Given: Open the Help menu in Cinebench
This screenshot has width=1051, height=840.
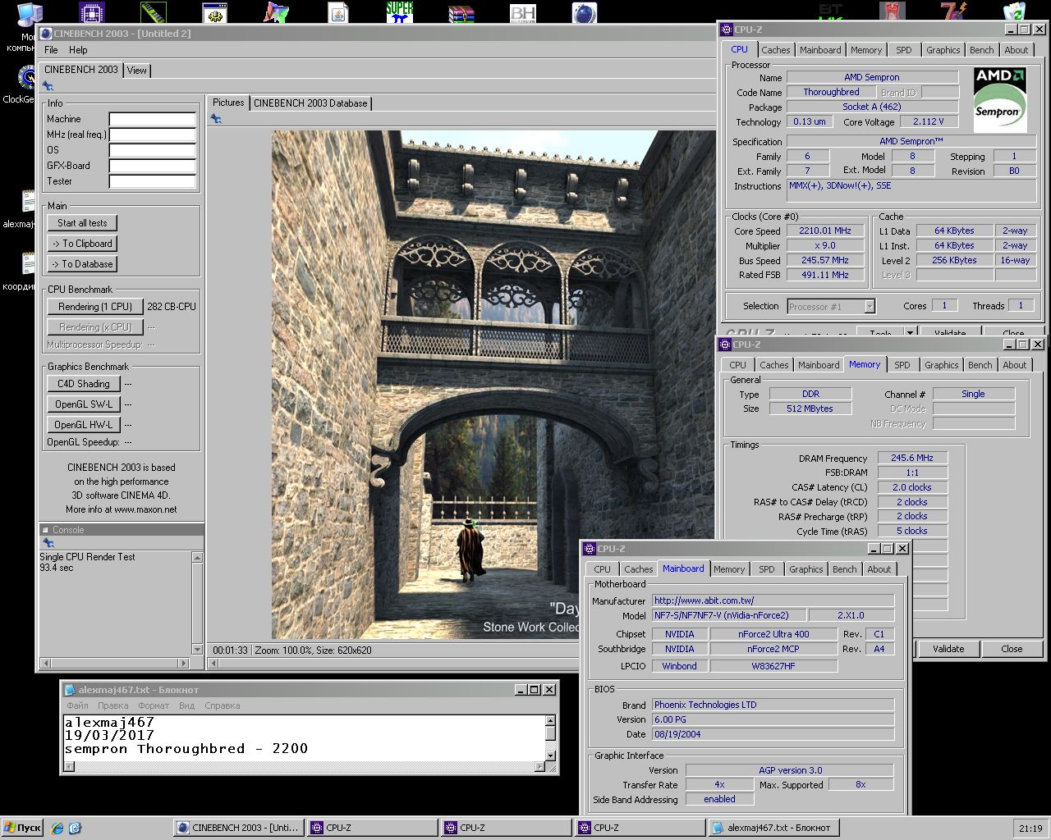Looking at the screenshot, I should point(78,50).
